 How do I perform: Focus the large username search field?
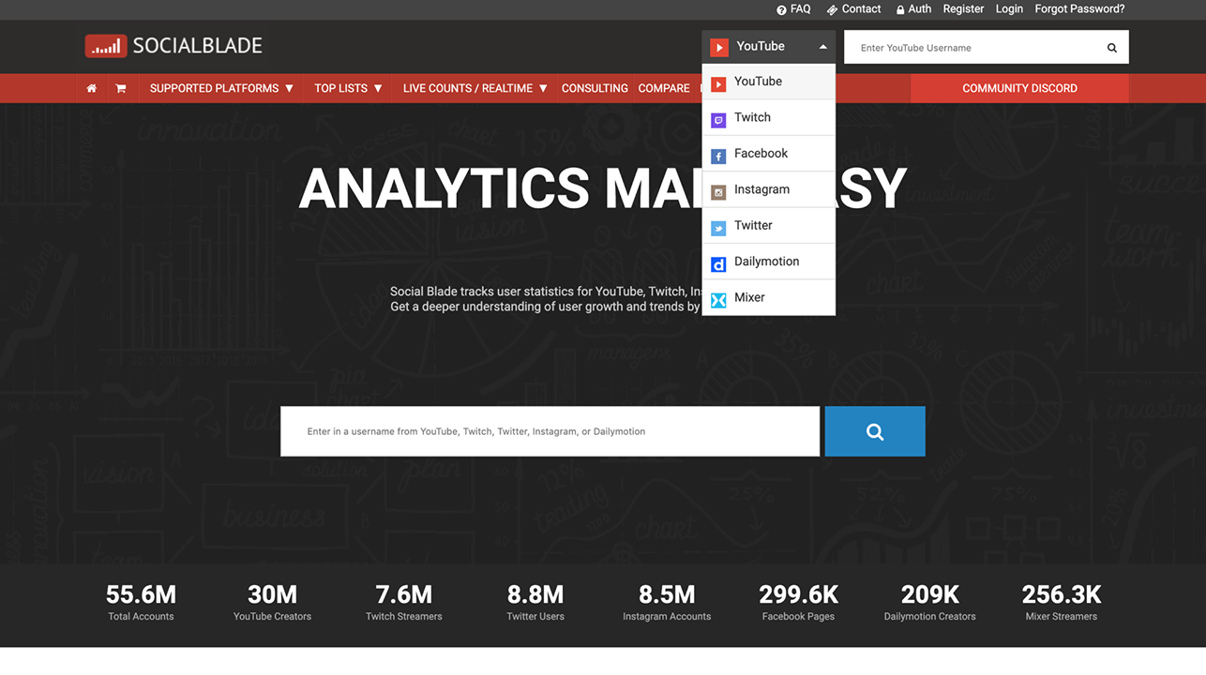[550, 431]
